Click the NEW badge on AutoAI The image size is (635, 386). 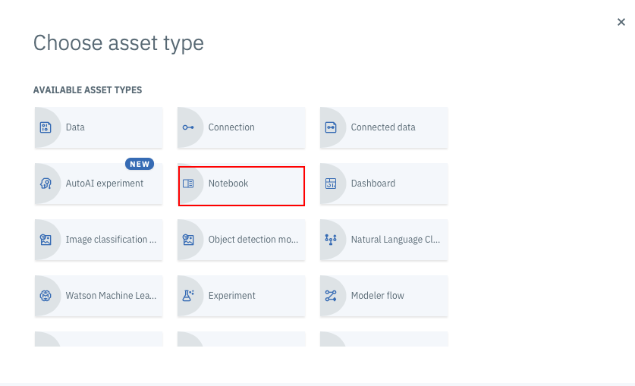point(140,164)
